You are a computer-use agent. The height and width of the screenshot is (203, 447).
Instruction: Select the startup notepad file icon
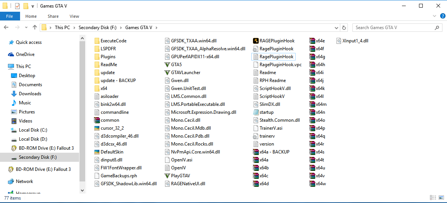(255, 112)
